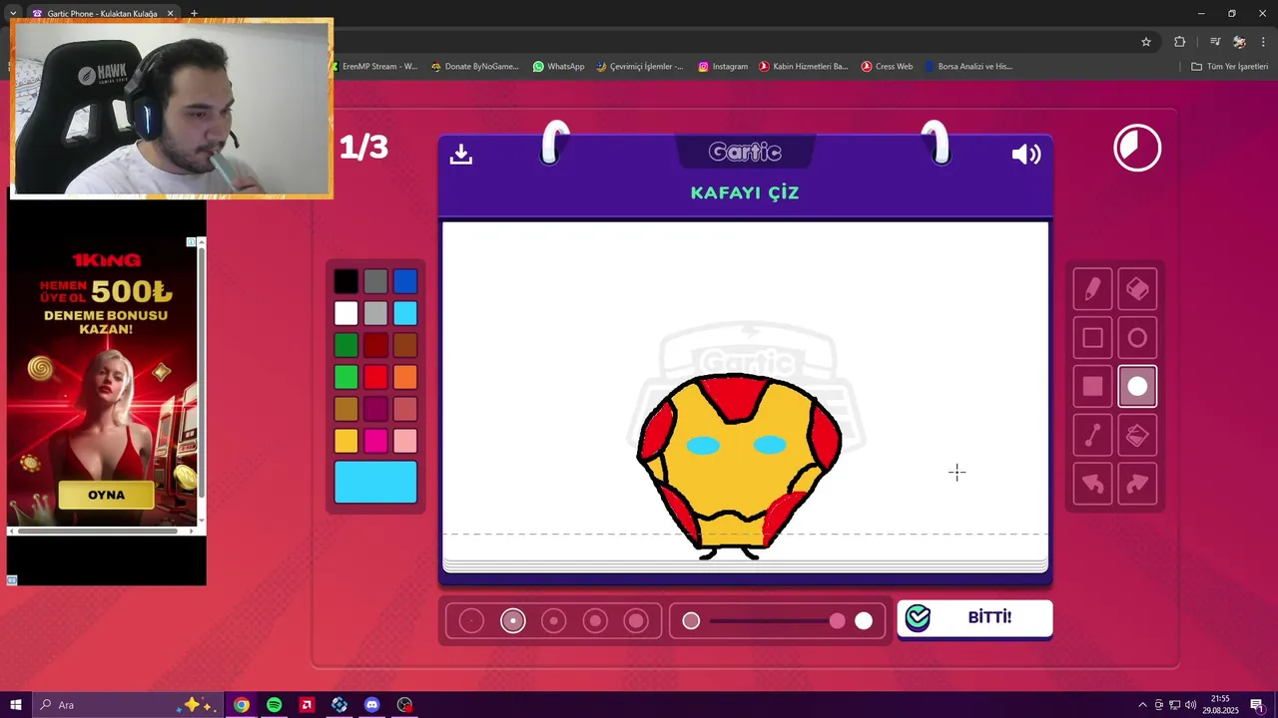Pick the bright green color swatch
This screenshot has height=718, width=1278.
coord(345,377)
